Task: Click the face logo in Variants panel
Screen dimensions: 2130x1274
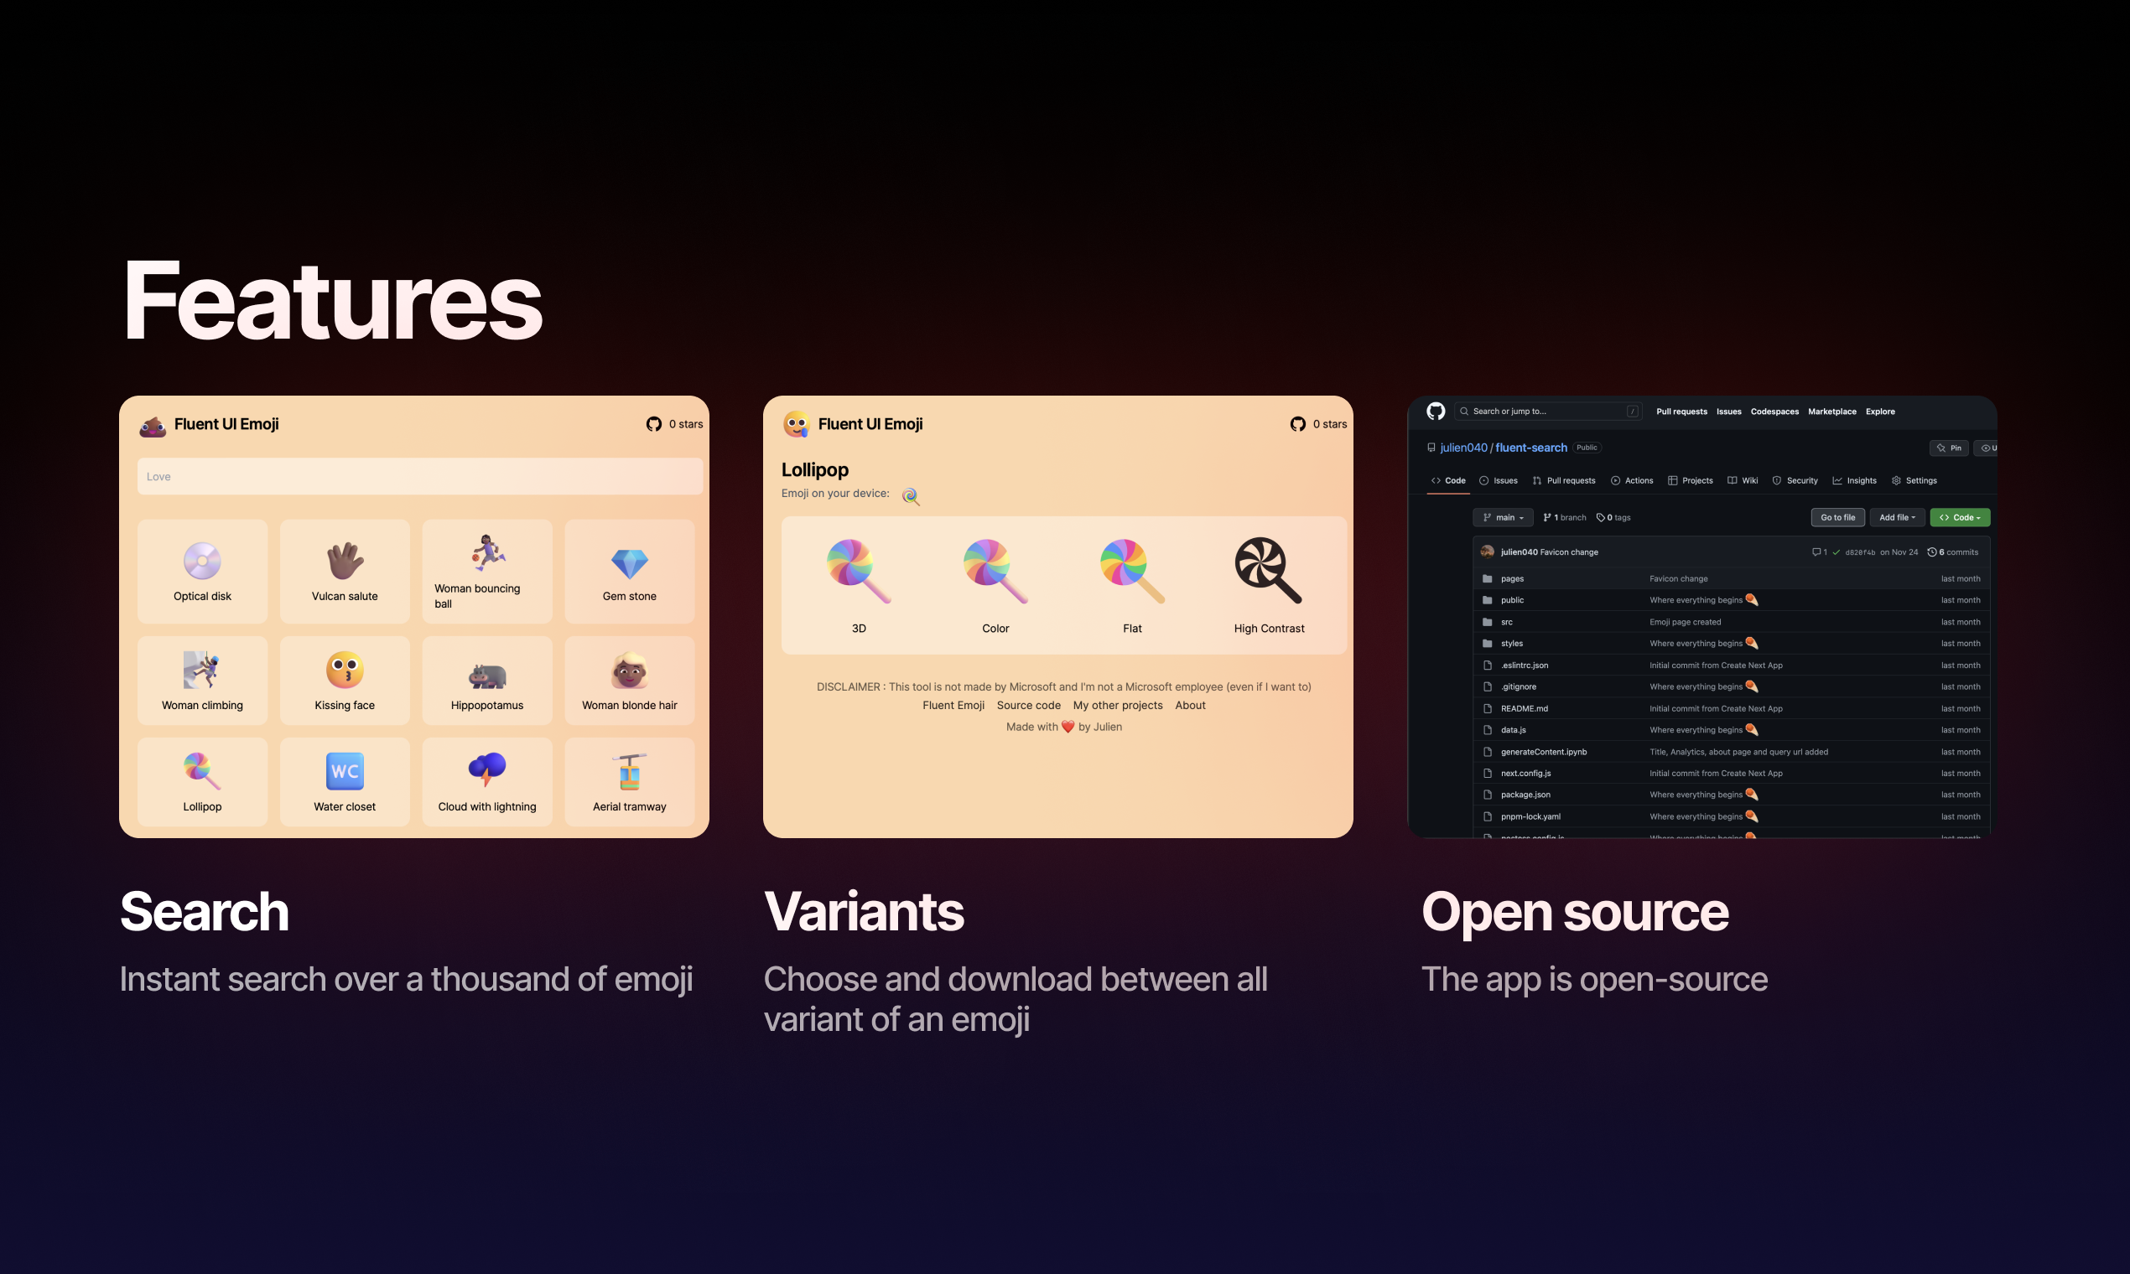Action: (x=796, y=424)
